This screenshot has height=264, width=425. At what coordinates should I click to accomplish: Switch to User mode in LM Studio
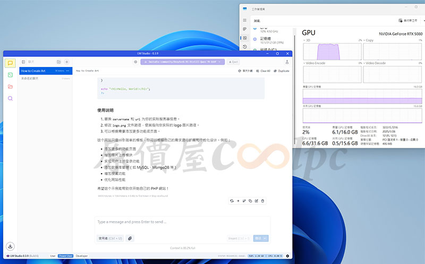[x=53, y=256]
